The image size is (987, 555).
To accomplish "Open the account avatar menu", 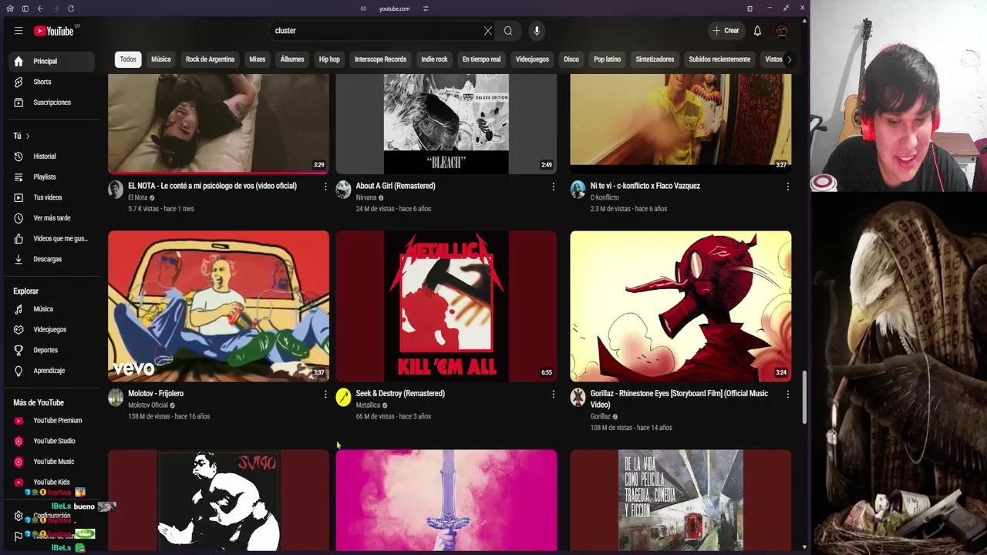I will 782,31.
